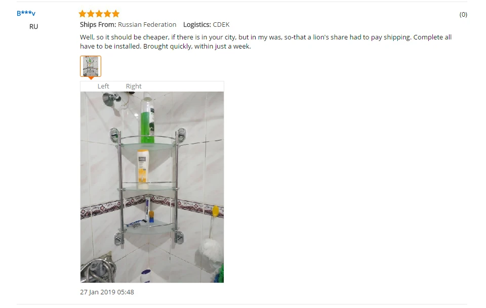Click the third orange rating star
This screenshot has height=308, width=486.
[99, 14]
